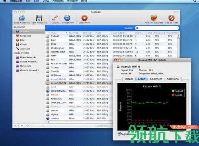Image resolution: width=199 pixels, height=146 pixels.
Task: Click the toolbar toggle pill on AirRadar window
Action: tap(176, 12)
